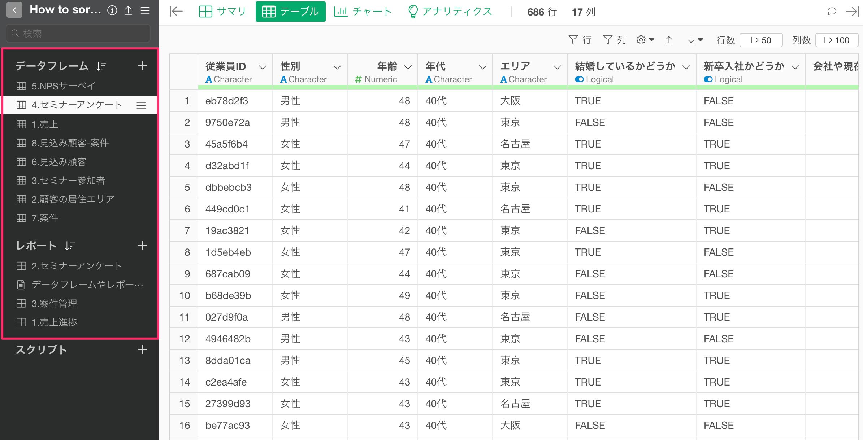
Task: Open menu for 4.セミナーアンケート data frame
Action: pos(141,105)
